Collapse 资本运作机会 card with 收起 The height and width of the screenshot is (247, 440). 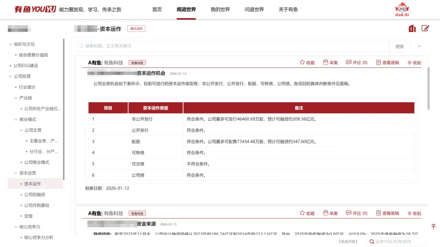(415, 62)
